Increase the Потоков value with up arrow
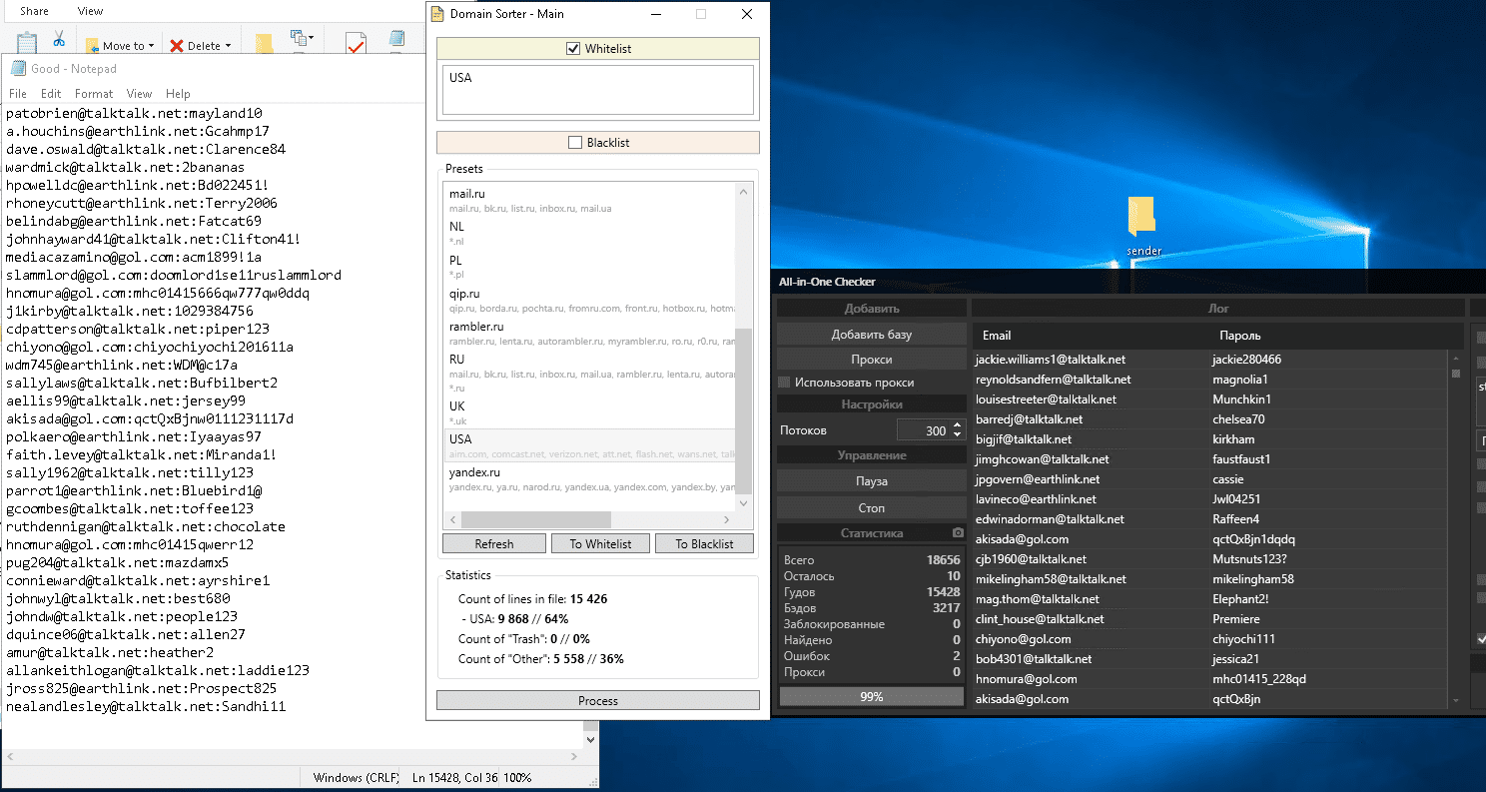 [x=958, y=425]
